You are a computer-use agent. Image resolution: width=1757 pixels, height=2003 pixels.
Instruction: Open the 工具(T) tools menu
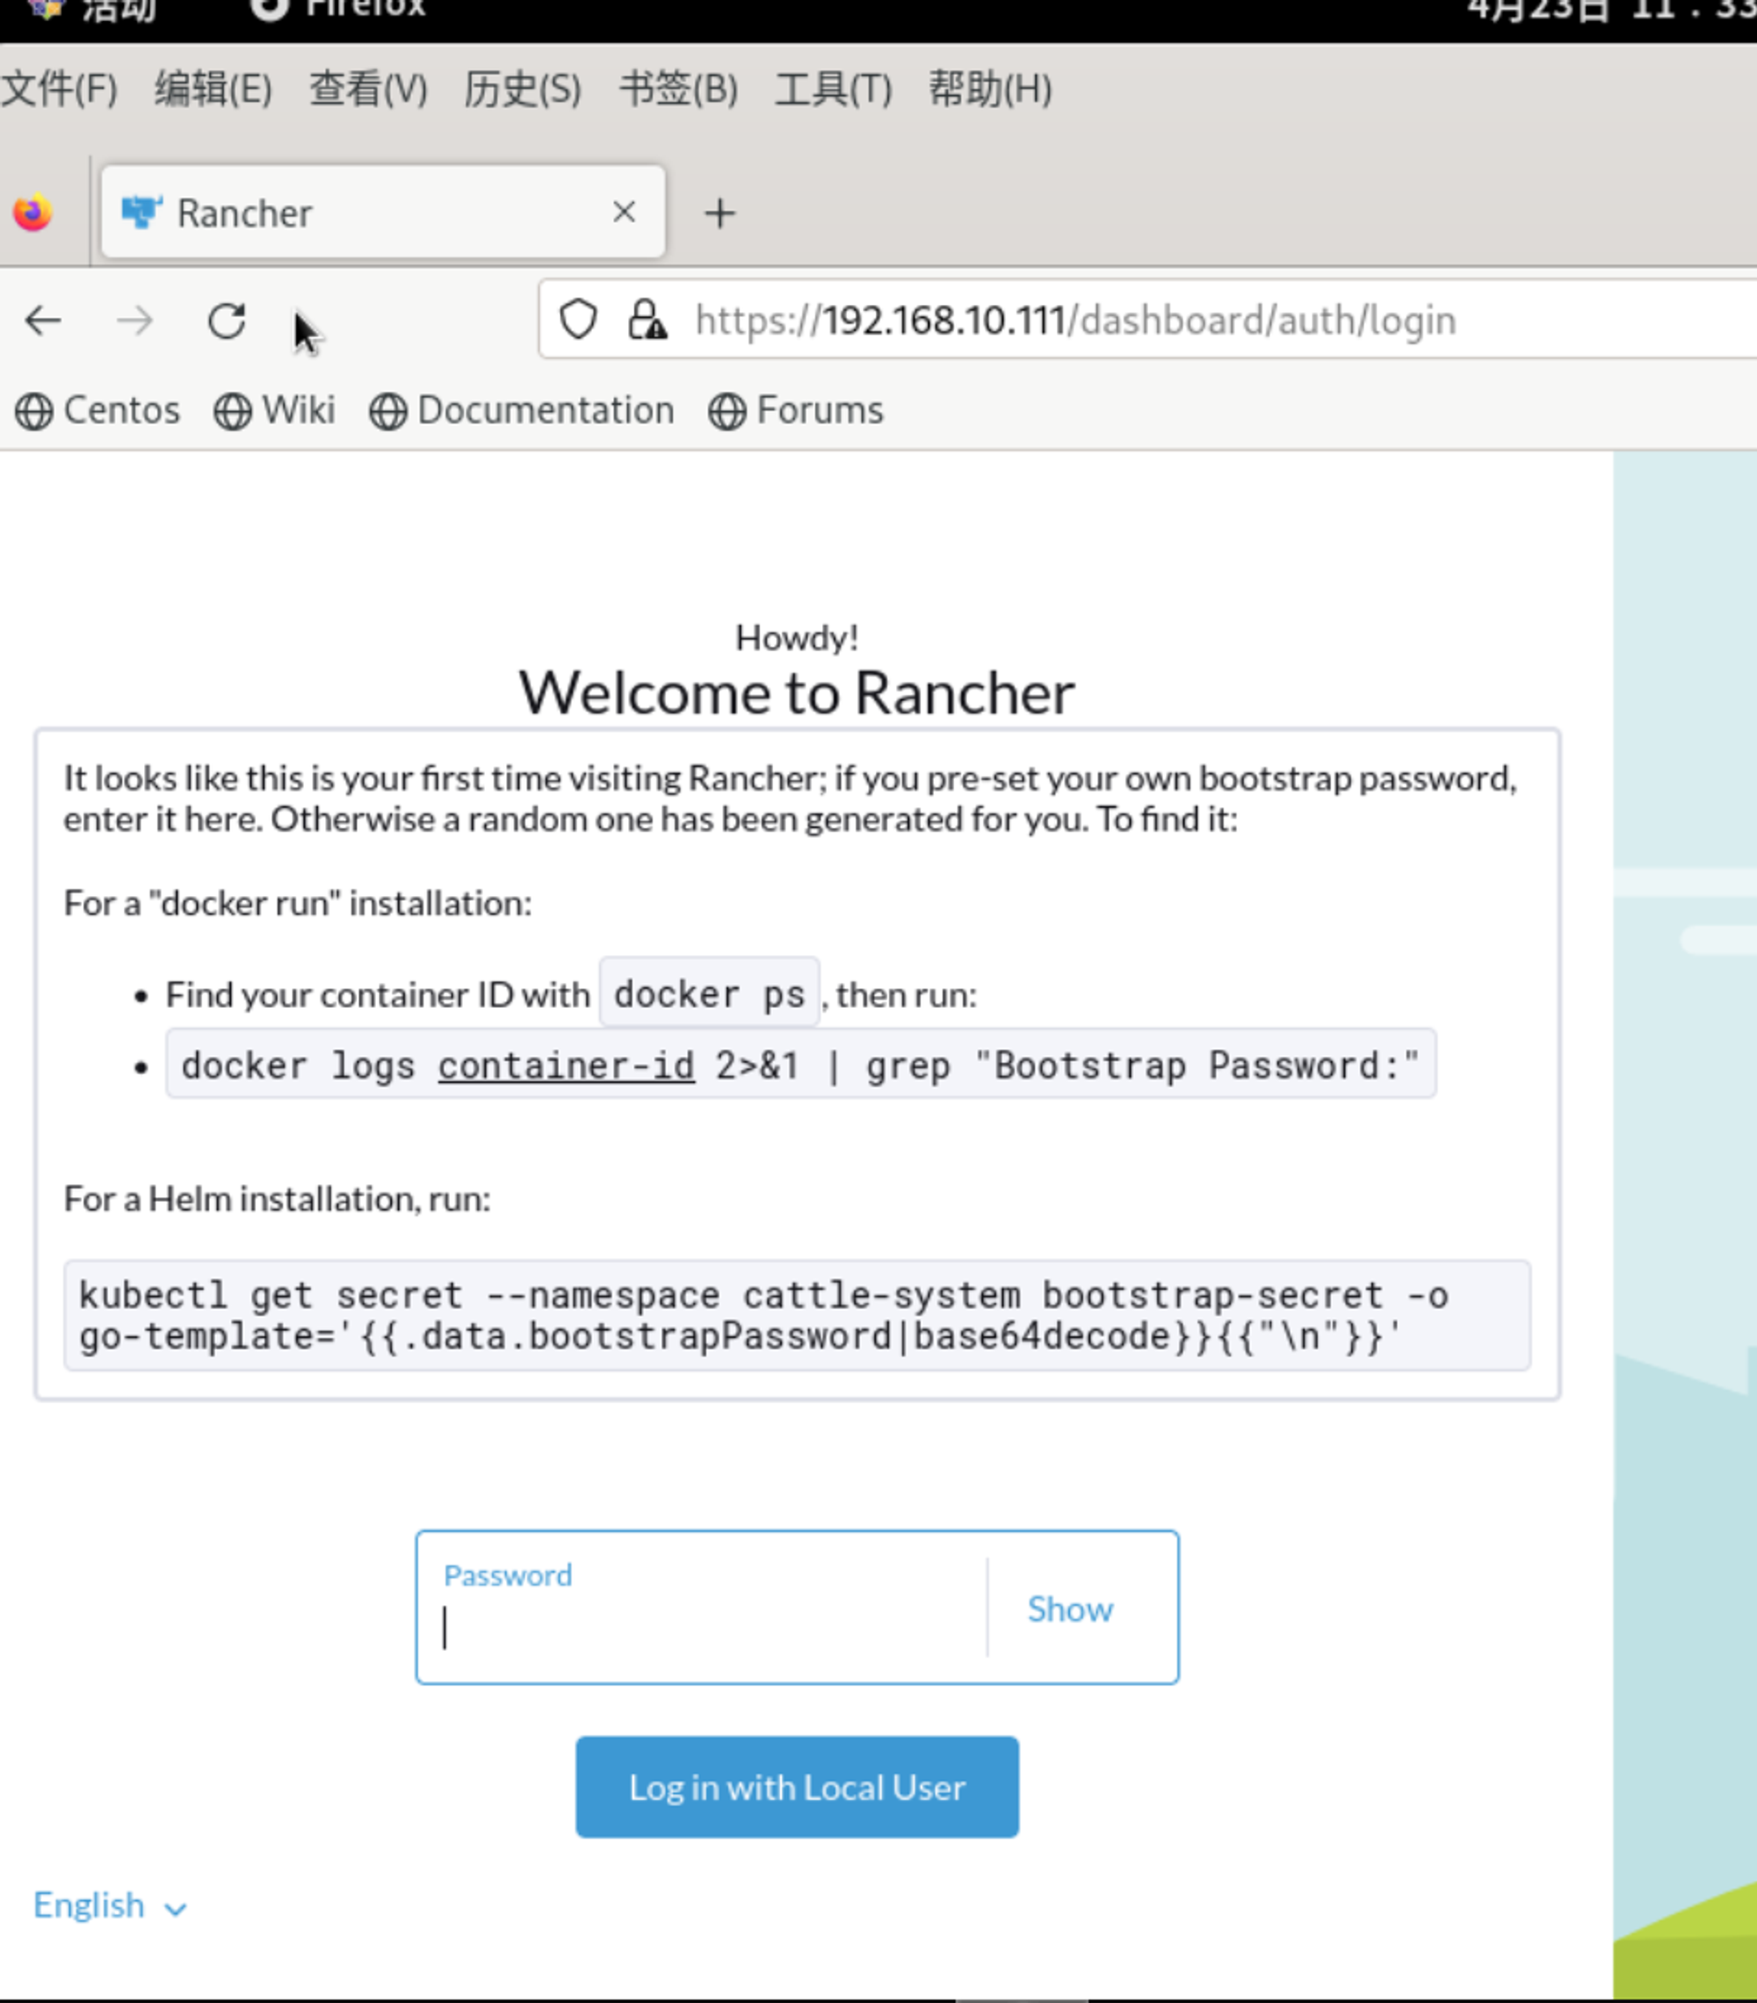point(833,90)
